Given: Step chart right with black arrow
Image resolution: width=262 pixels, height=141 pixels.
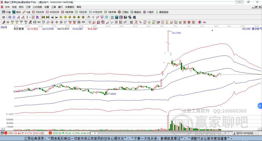Looking at the screenshot, I should (57, 17).
